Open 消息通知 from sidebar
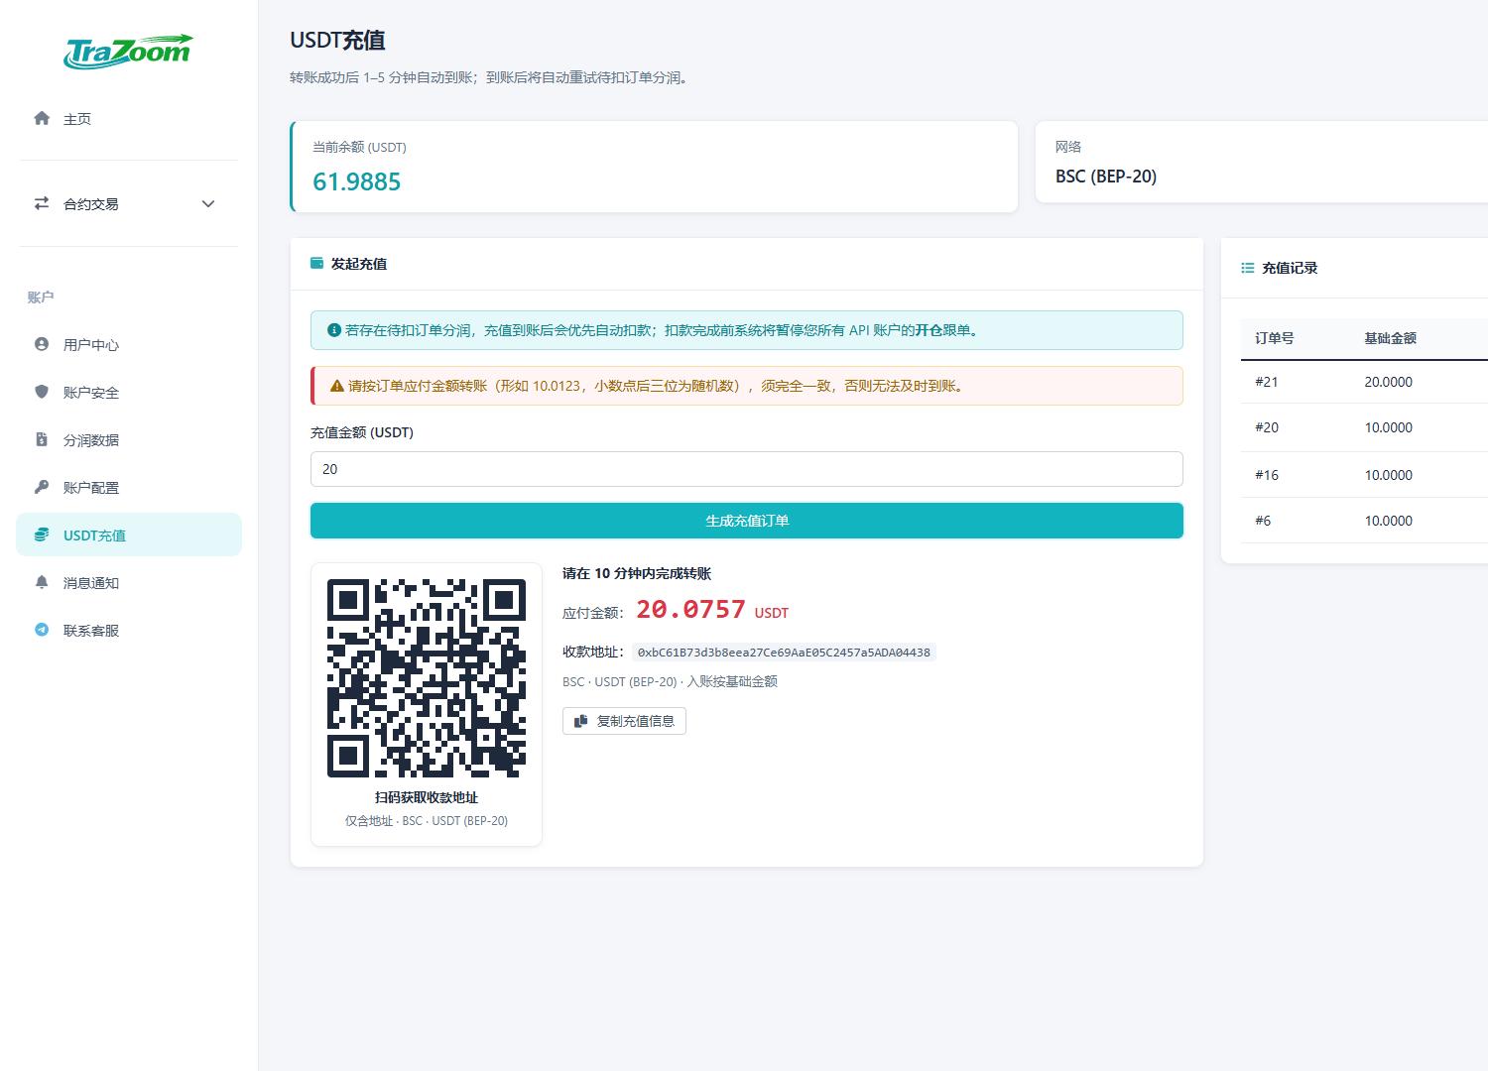The image size is (1488, 1071). (129, 583)
